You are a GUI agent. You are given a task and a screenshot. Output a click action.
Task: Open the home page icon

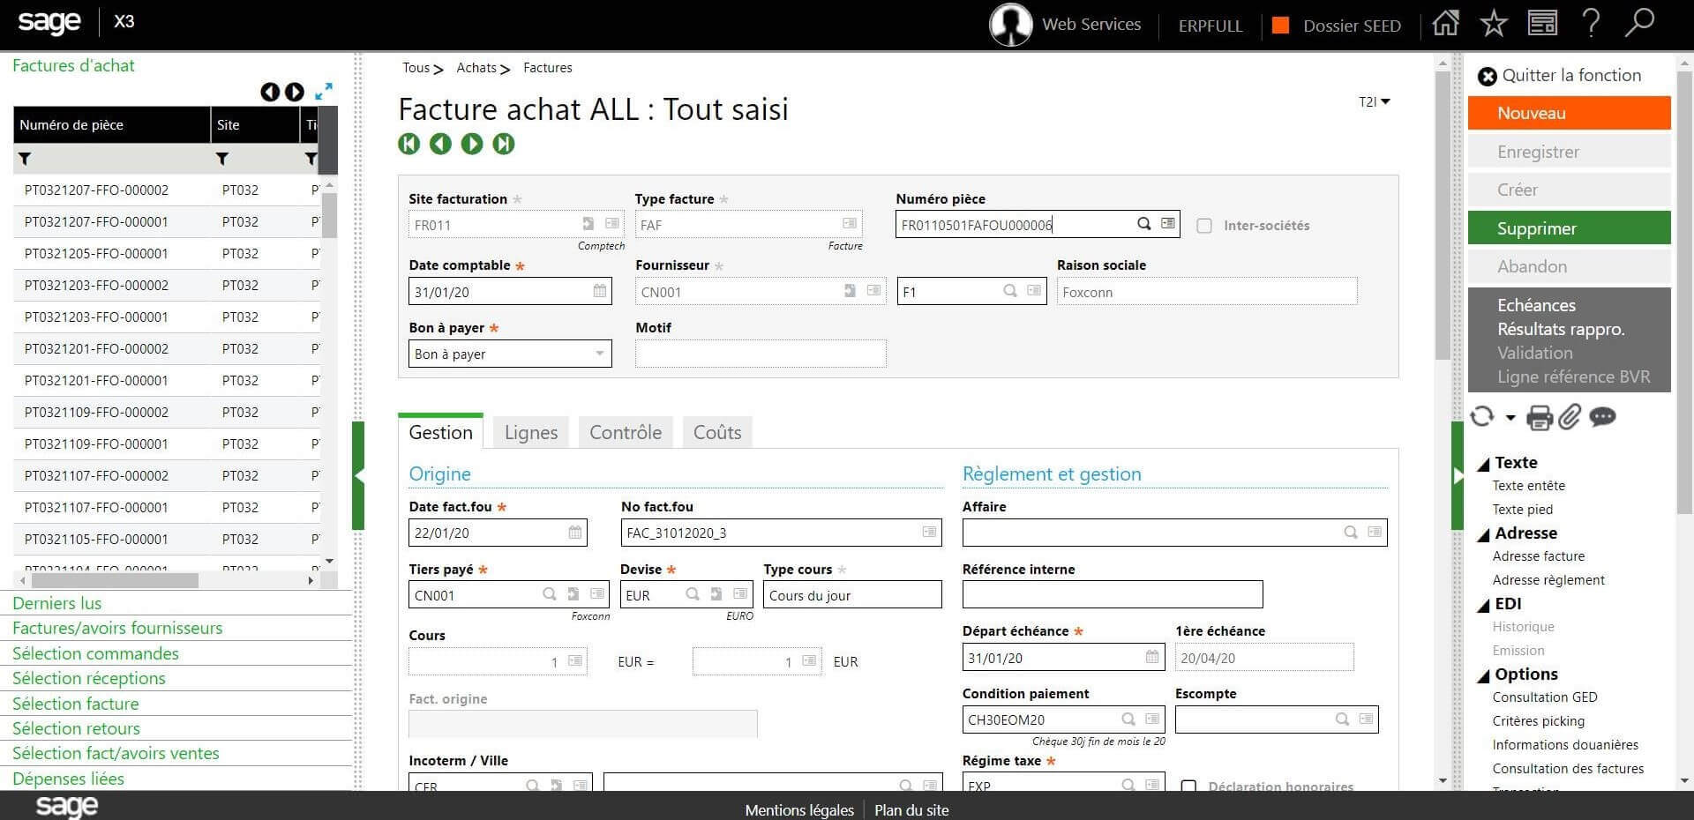pos(1445,24)
